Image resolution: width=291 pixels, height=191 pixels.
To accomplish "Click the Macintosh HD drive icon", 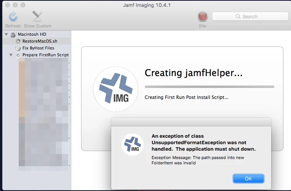I will point(13,34).
